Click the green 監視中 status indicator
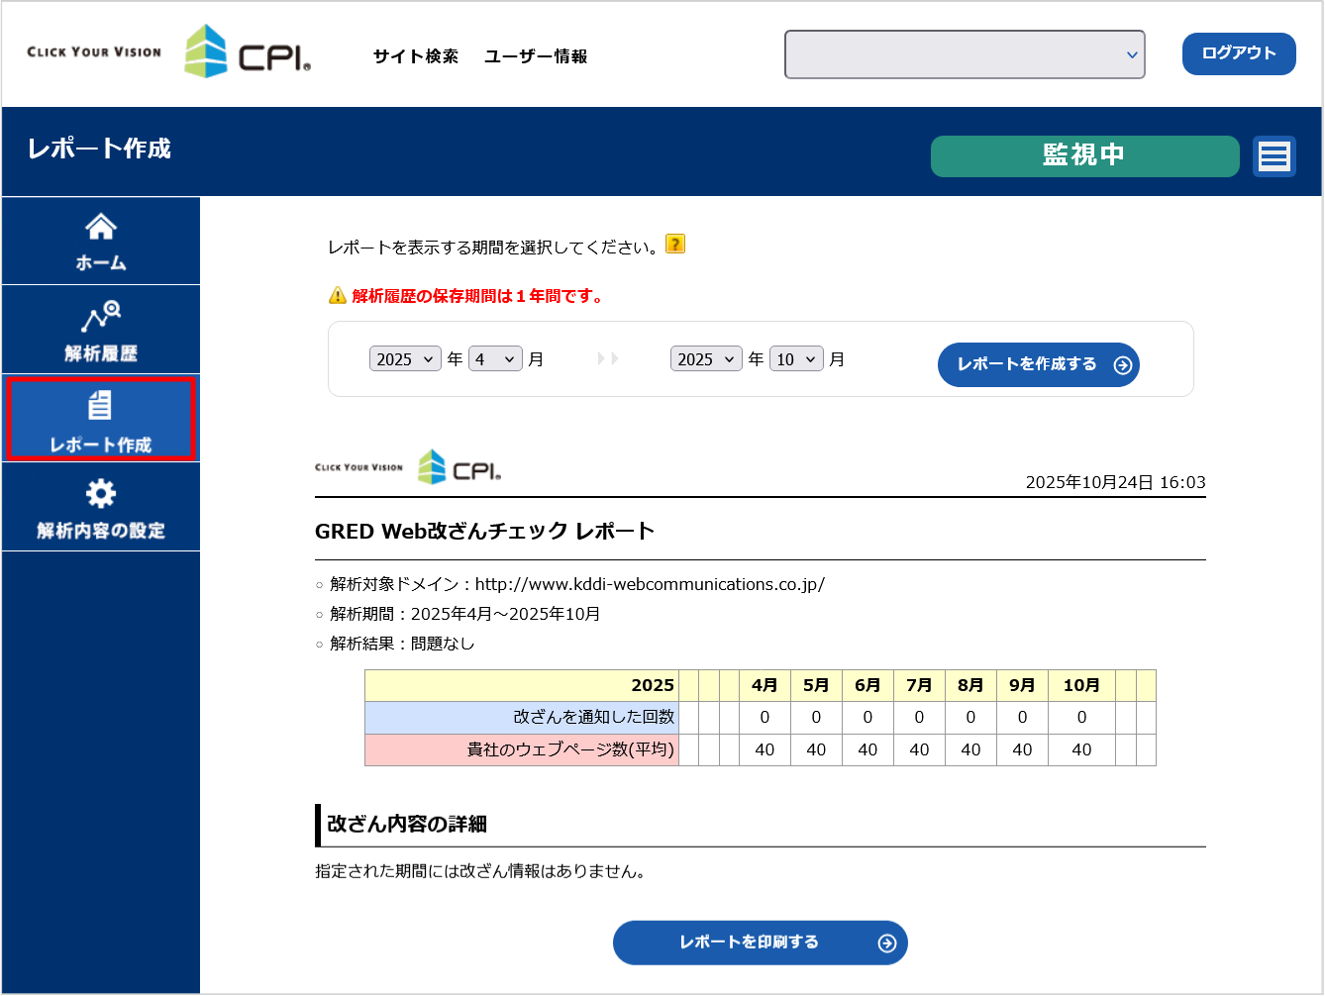1325x996 pixels. click(x=1084, y=156)
